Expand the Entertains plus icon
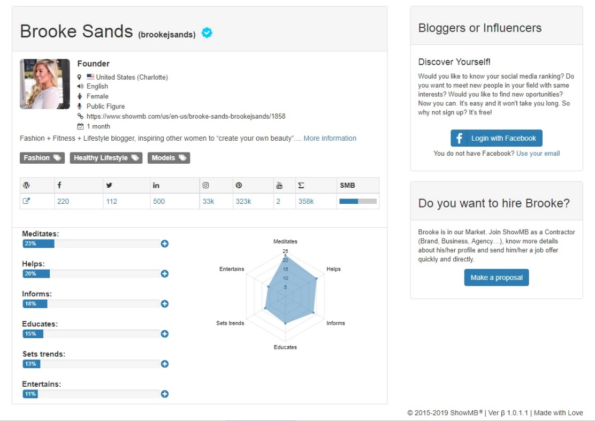 (x=165, y=394)
